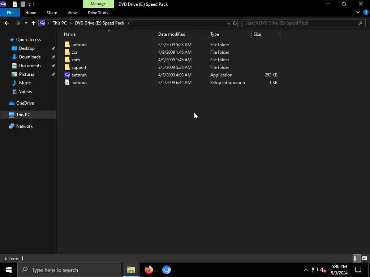This screenshot has height=277, width=370.
Task: Open Videos in the navigation pane
Action: pos(25,91)
